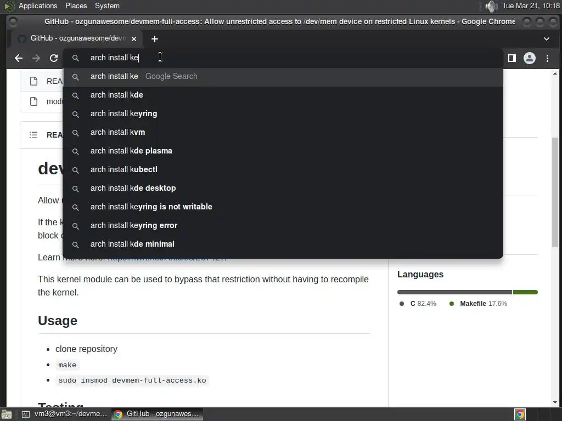The width and height of the screenshot is (562, 421).
Task: Switch to the vm3 terminal taskbar window
Action: pyautogui.click(x=65, y=414)
